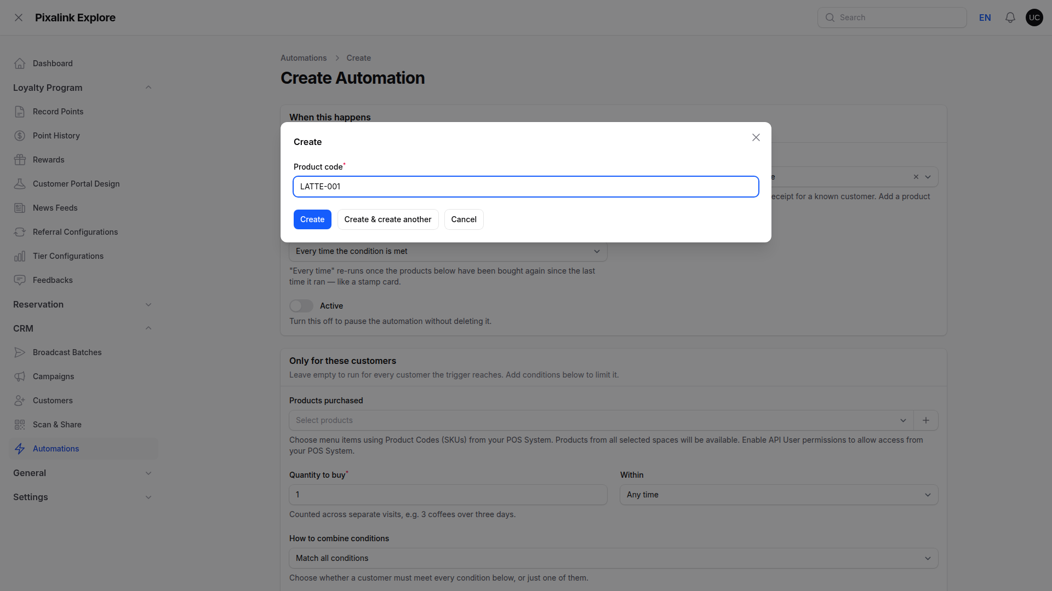Open notifications bell icon
Image resolution: width=1052 pixels, height=591 pixels.
click(x=1010, y=18)
